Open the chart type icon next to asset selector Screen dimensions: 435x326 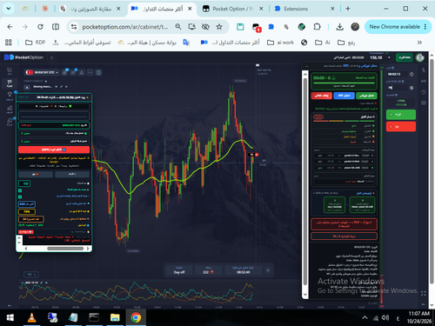[64, 72]
